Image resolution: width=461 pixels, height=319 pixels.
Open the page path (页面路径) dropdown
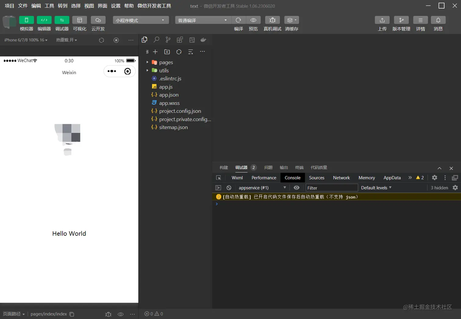[x=14, y=314]
